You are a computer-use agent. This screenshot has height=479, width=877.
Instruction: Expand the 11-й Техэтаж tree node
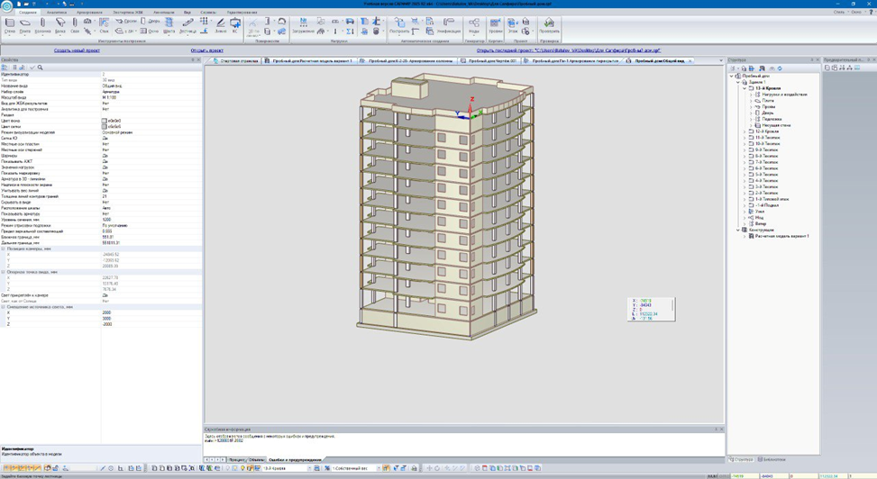click(x=745, y=138)
